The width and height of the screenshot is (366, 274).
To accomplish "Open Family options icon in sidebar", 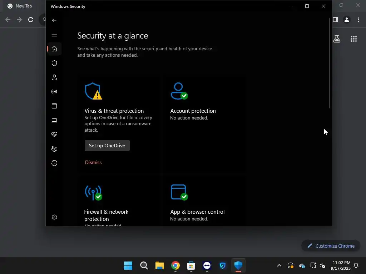I will (54, 149).
